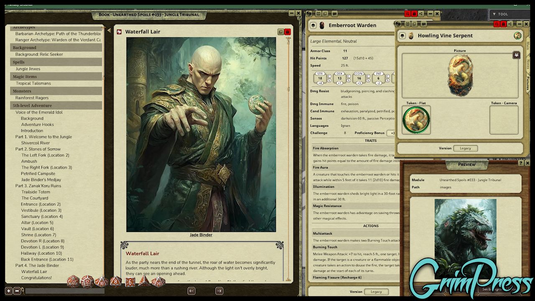
Task: Click Emberroot Warden token portrait
Action: [x=322, y=26]
